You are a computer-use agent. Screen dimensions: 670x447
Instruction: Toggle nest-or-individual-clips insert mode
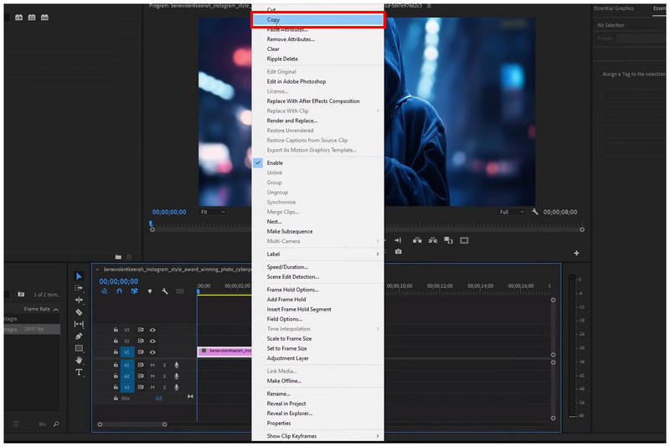click(x=104, y=291)
